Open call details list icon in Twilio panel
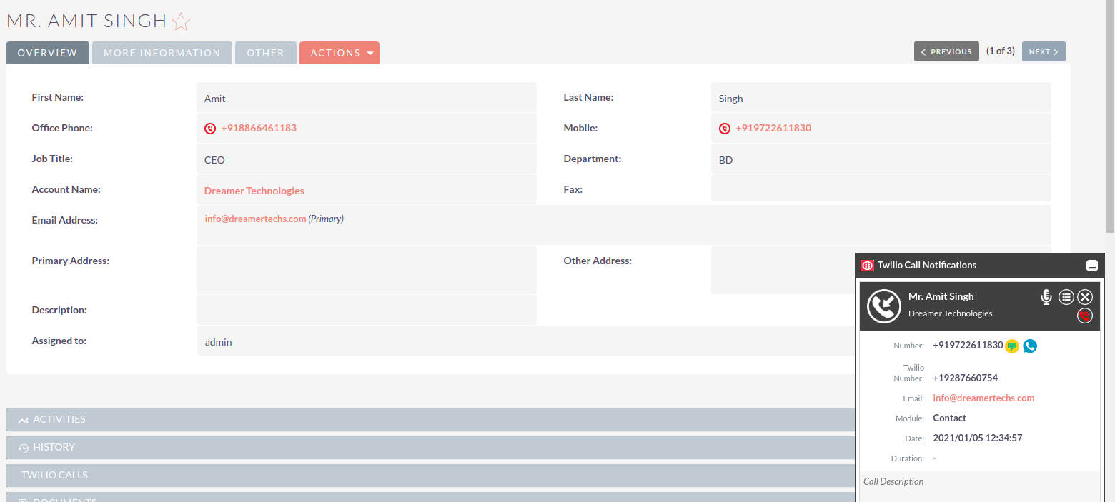 (x=1066, y=297)
